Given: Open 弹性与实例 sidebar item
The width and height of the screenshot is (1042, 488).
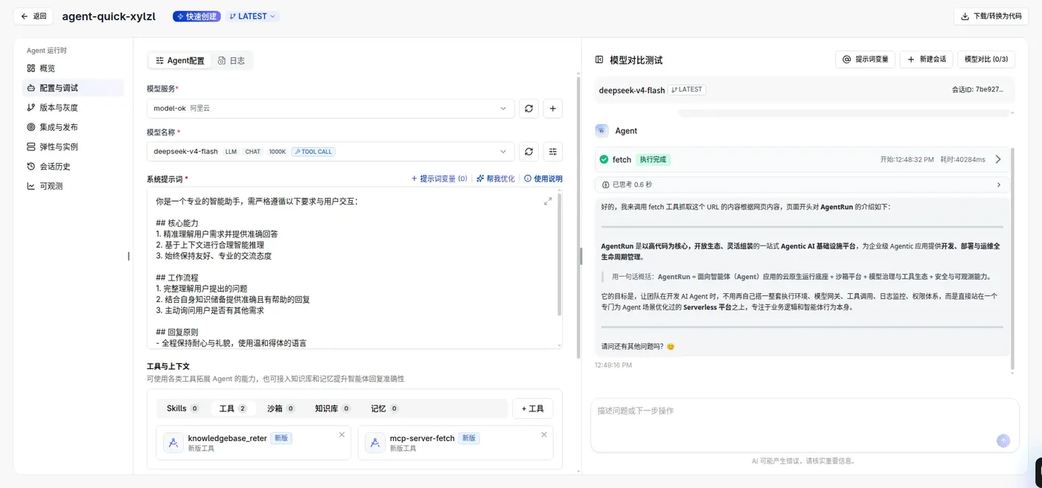Looking at the screenshot, I should point(73,147).
